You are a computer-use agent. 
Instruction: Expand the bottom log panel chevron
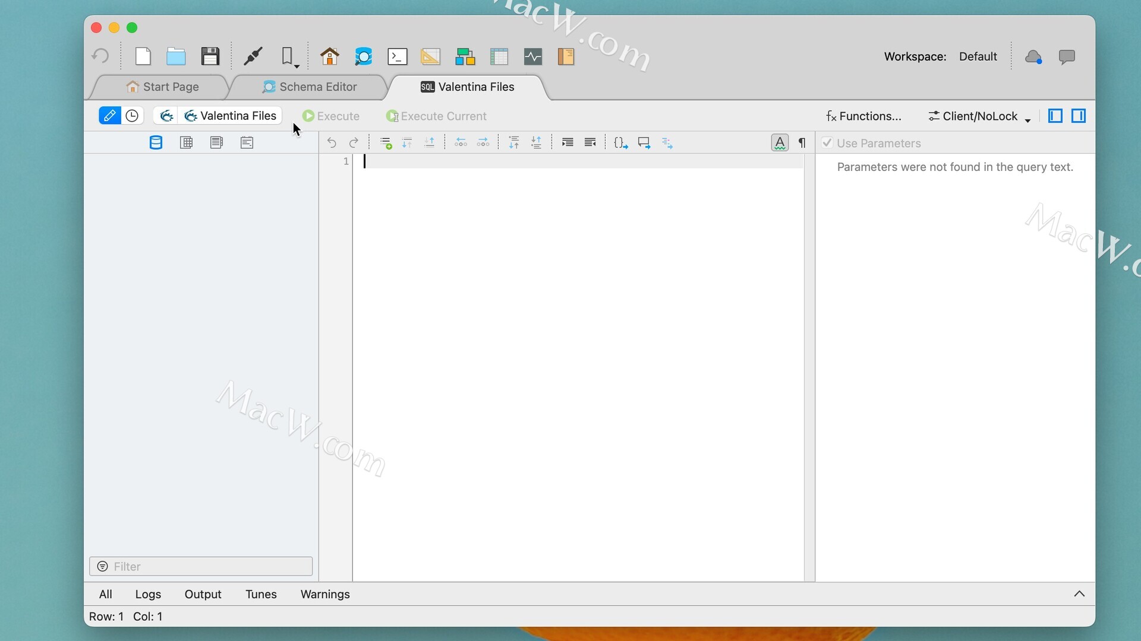1079,594
